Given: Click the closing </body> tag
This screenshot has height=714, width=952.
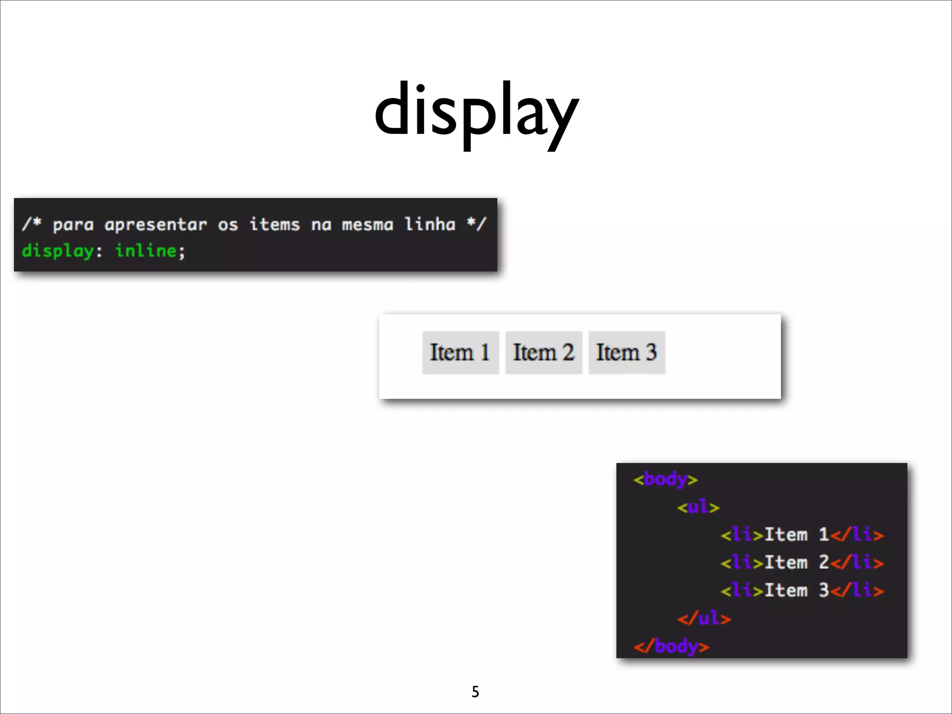Looking at the screenshot, I should point(671,647).
